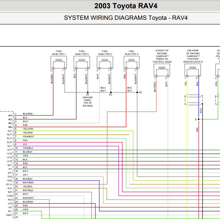Click the '(ENGINE HARN, TOP OF ENGINE)' note

click(x=88, y=102)
